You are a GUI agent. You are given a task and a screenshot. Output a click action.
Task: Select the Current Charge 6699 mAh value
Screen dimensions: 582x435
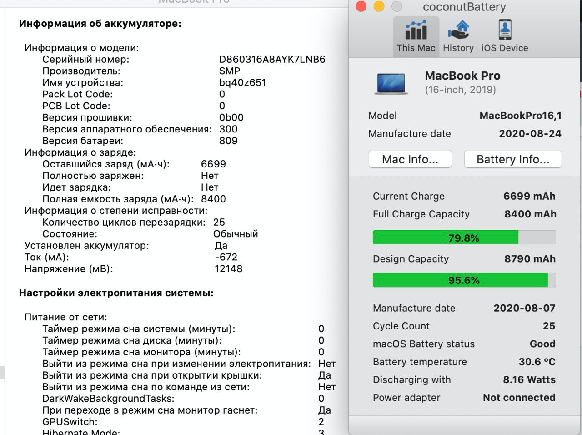click(x=529, y=196)
